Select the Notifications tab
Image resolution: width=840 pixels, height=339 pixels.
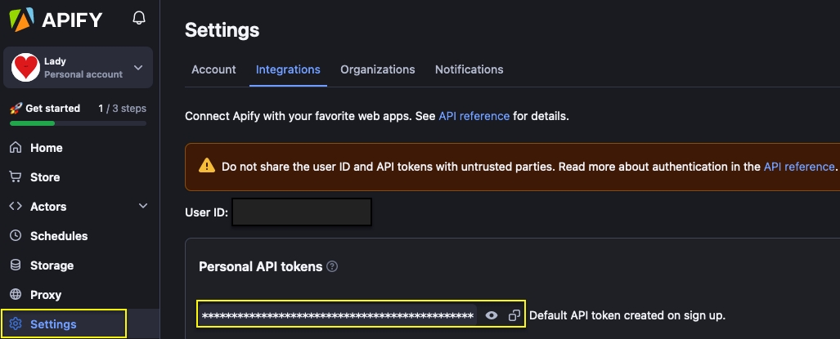click(x=469, y=69)
